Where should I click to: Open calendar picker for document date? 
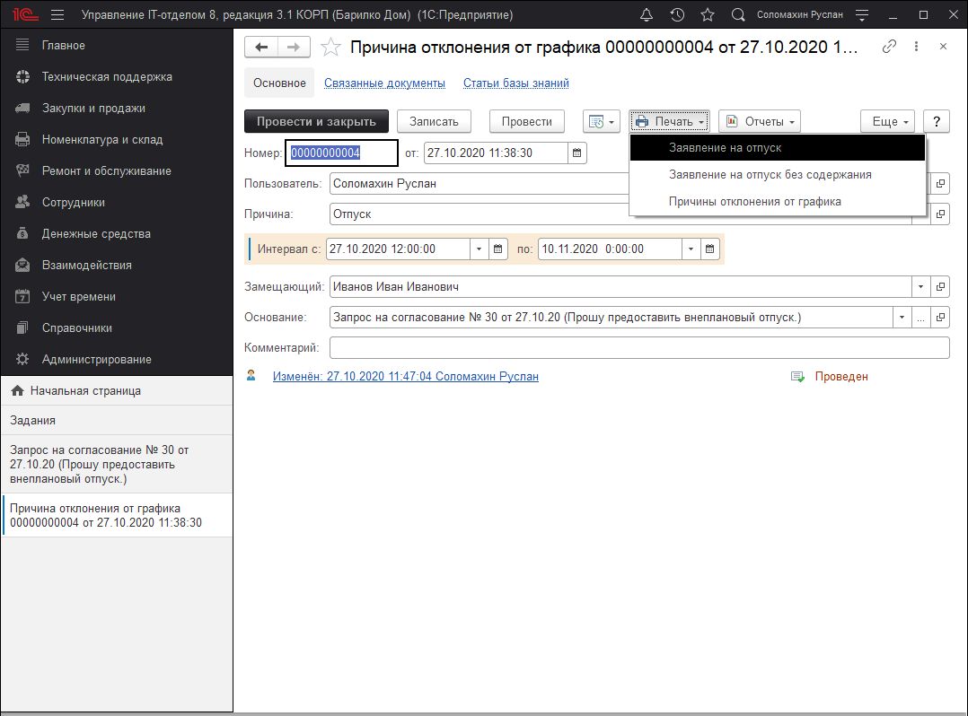coord(577,153)
